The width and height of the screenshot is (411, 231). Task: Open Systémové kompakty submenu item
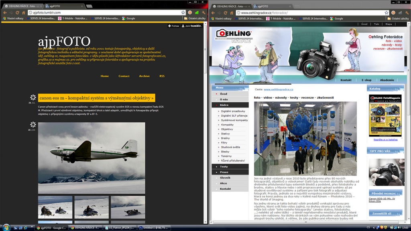point(234,120)
